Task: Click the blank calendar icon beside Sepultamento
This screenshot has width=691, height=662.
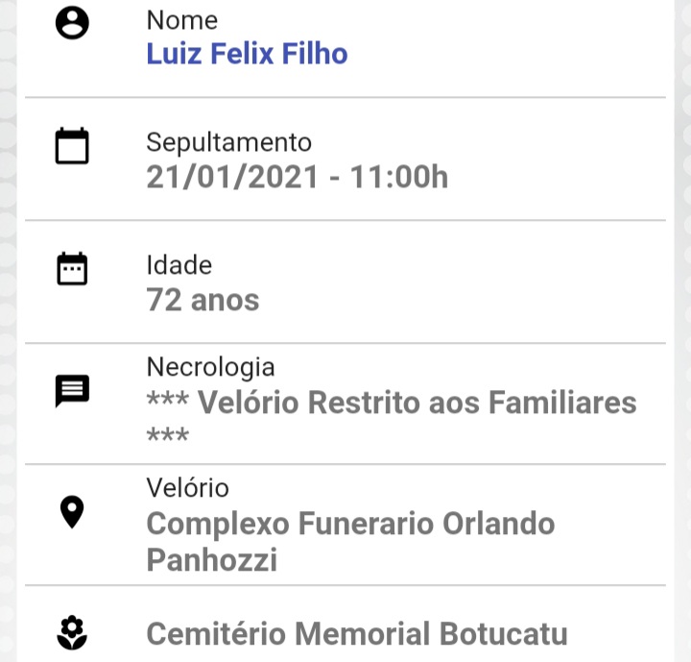Action: (x=72, y=146)
